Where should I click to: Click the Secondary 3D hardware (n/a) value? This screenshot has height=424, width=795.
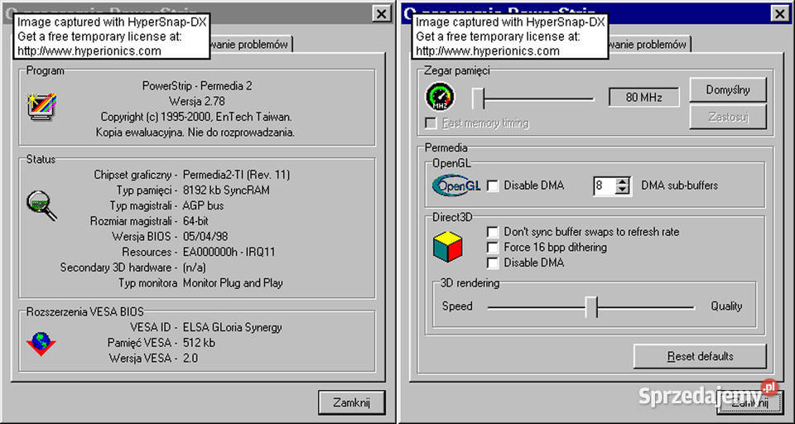[194, 267]
